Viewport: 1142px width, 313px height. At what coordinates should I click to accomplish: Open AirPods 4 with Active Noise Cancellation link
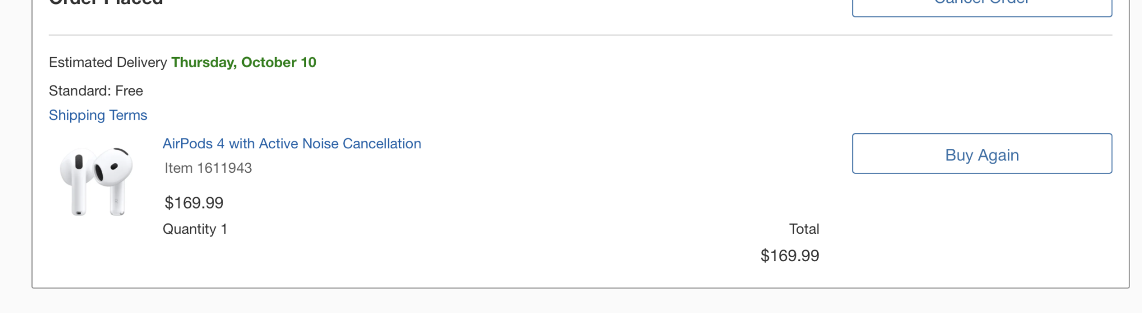(x=292, y=144)
